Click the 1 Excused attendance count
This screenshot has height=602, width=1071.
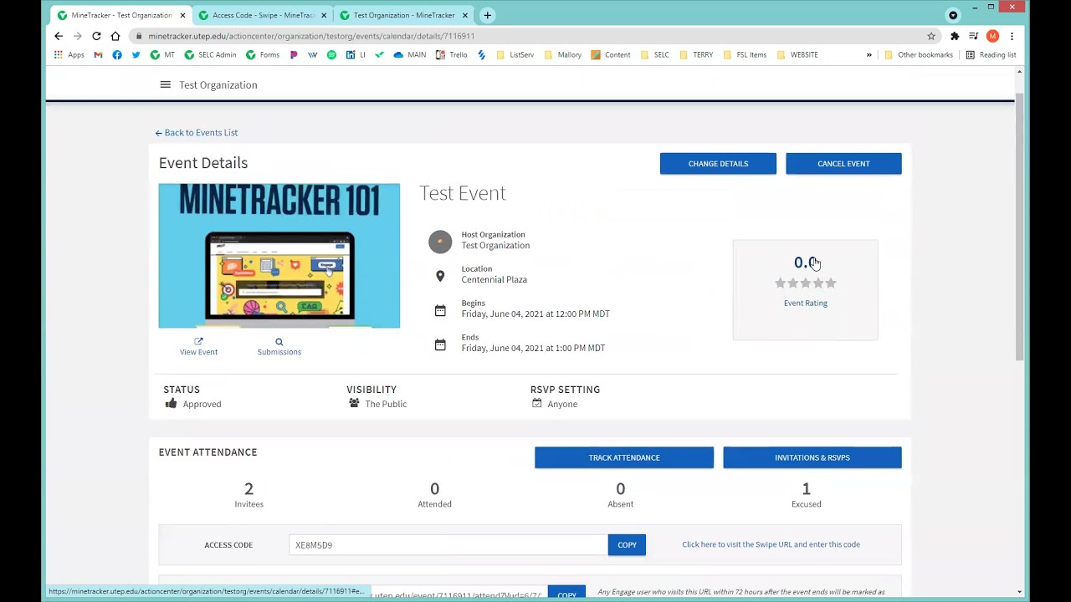coord(807,494)
